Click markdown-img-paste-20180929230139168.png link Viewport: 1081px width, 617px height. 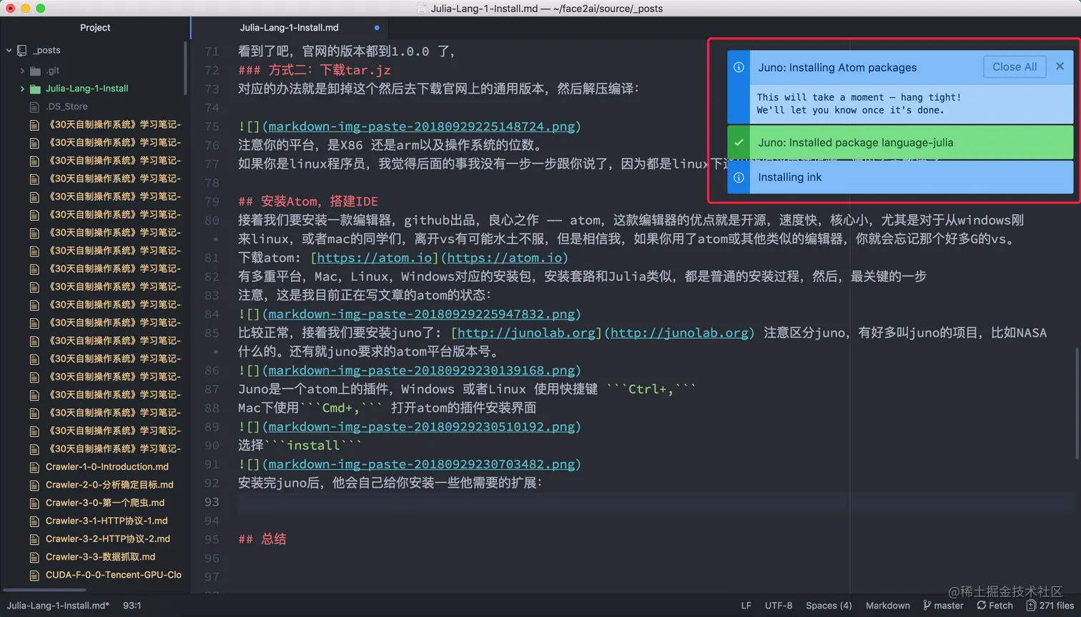tap(421, 370)
